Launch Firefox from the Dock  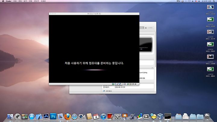pos(68,117)
